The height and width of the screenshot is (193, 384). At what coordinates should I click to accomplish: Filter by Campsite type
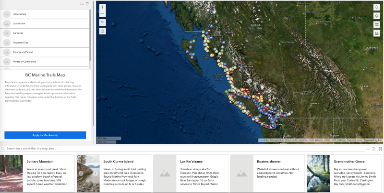pyautogui.click(x=46, y=33)
